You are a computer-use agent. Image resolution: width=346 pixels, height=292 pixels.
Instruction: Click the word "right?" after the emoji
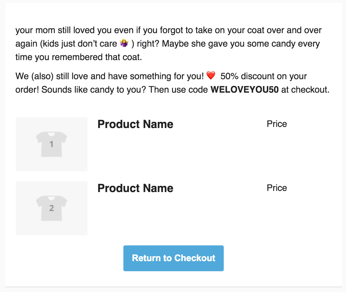(148, 44)
